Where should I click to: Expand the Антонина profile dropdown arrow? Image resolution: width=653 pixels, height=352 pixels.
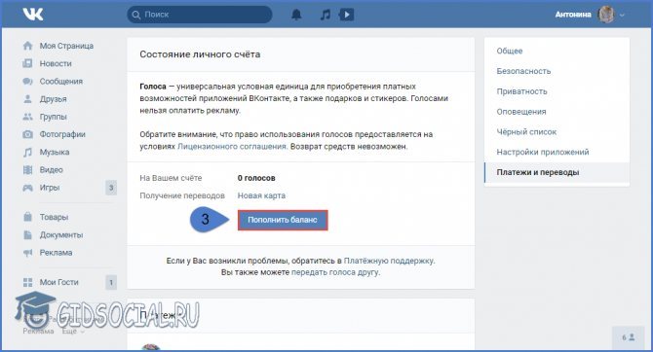pyautogui.click(x=622, y=15)
